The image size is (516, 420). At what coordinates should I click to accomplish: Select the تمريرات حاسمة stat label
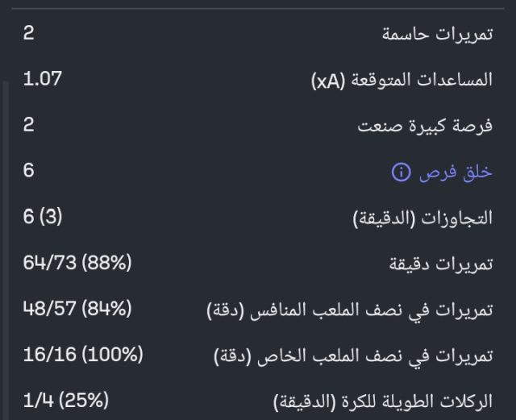coord(437,35)
